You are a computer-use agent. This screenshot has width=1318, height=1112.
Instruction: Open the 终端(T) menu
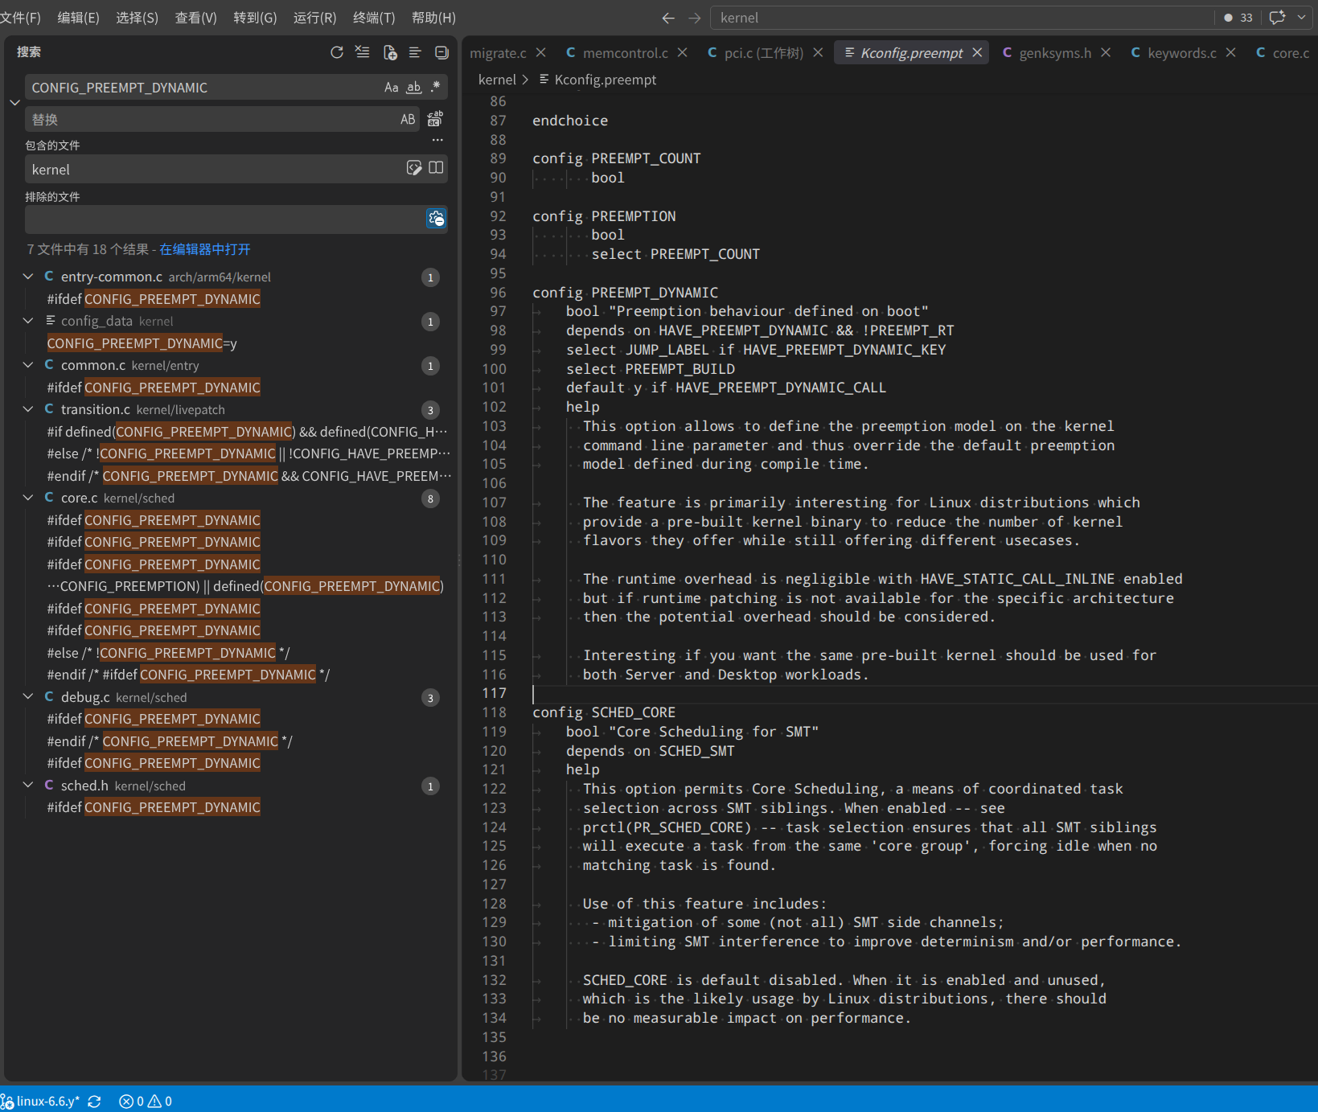[374, 18]
